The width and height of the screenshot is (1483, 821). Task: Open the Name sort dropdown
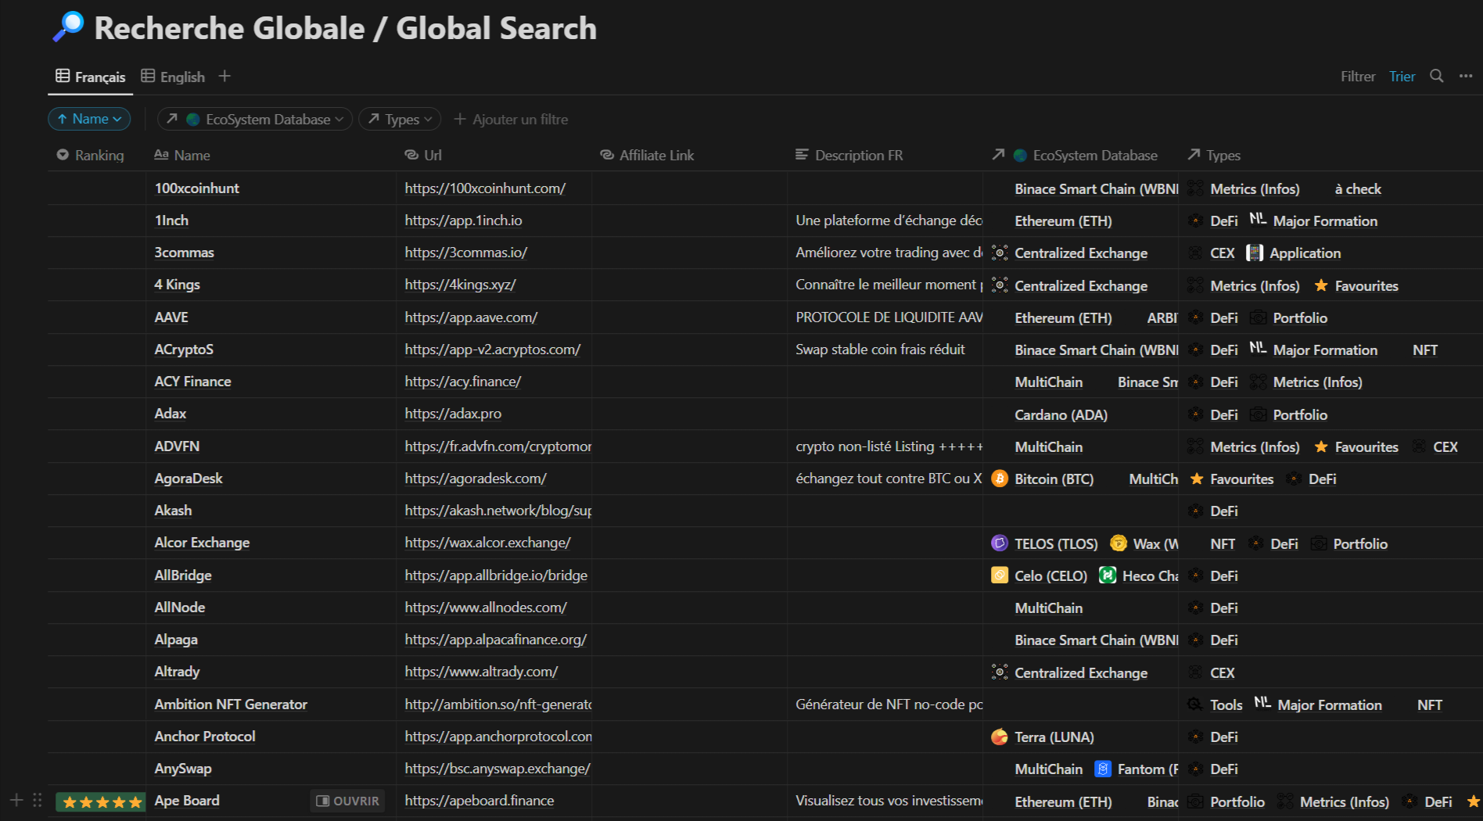(89, 119)
